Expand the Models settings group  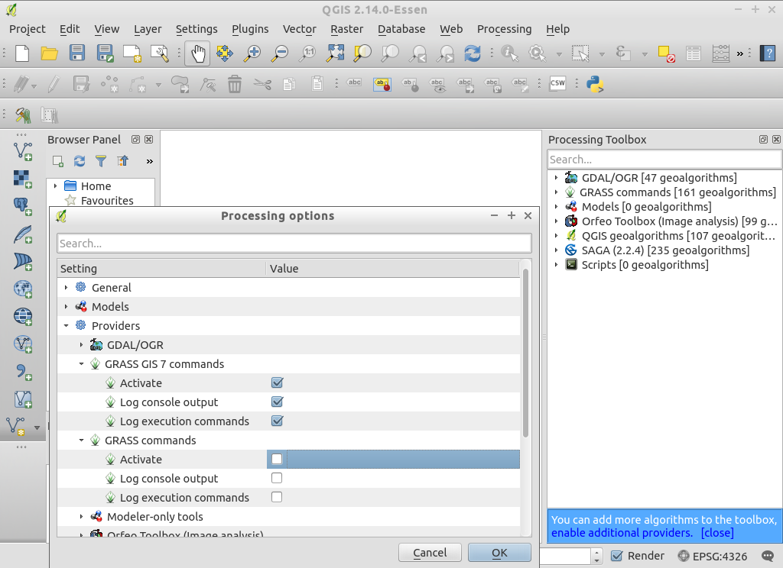pyautogui.click(x=66, y=306)
